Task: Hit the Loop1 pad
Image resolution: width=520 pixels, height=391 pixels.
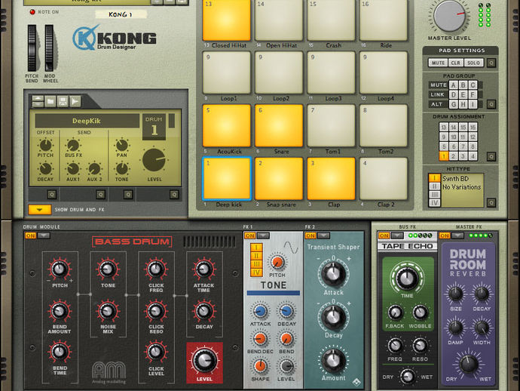Action: coord(227,72)
